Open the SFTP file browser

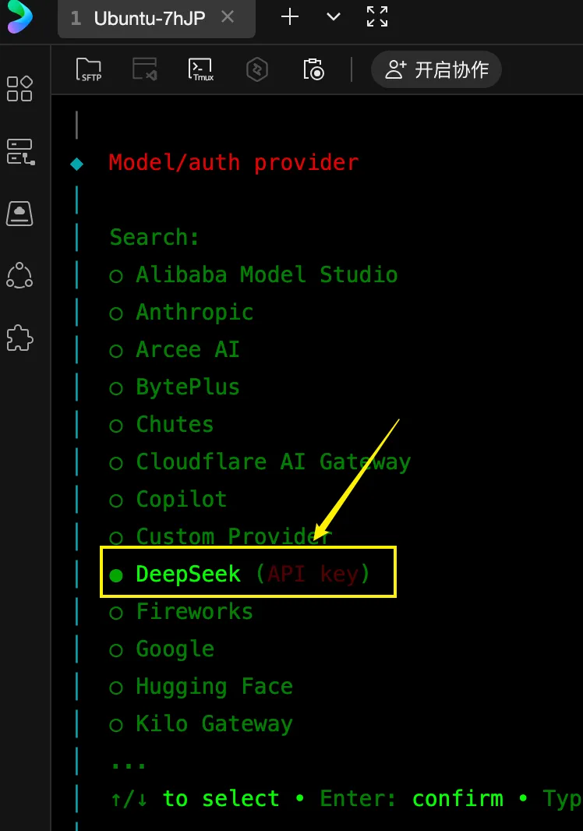(90, 69)
